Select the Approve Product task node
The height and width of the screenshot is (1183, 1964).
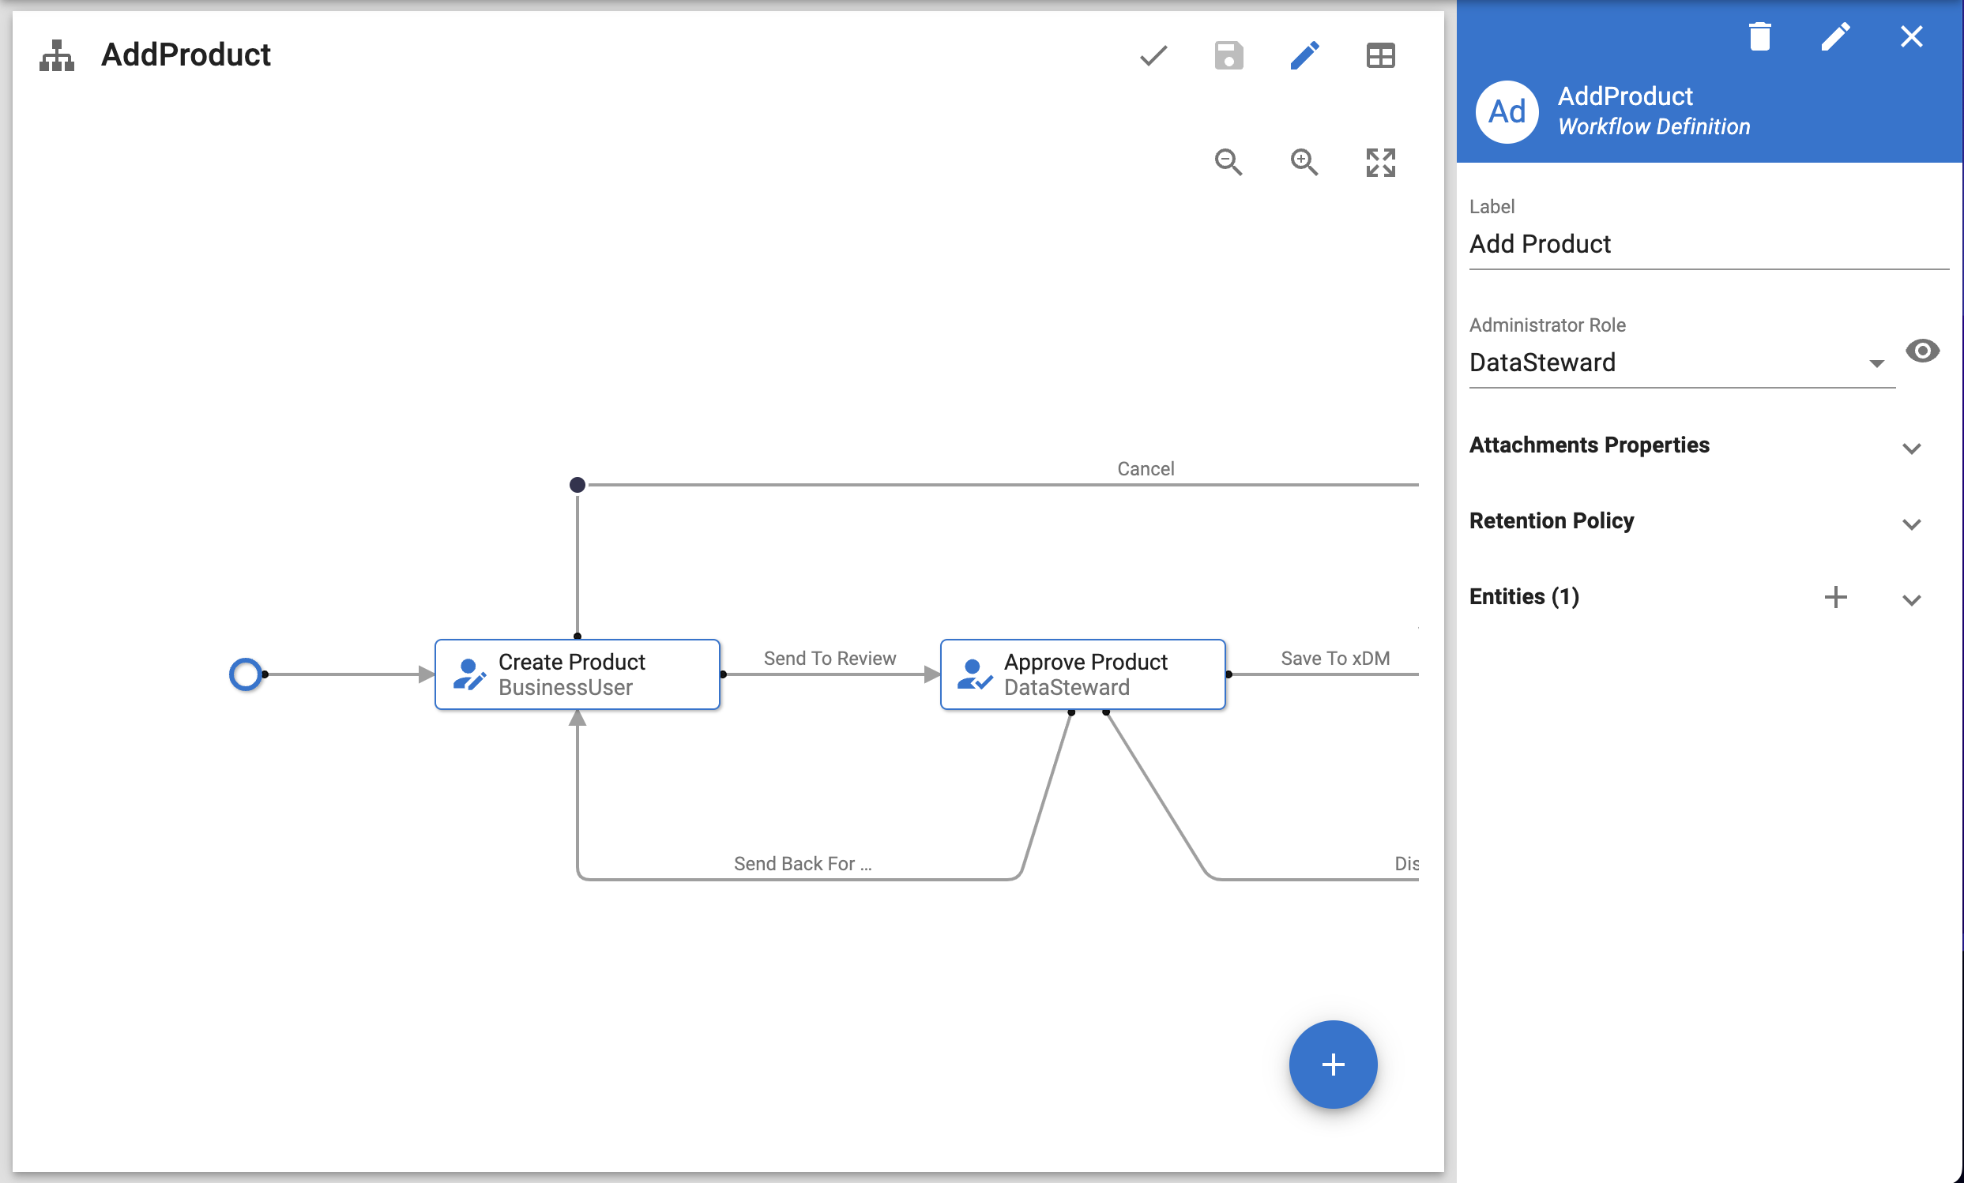click(x=1082, y=674)
